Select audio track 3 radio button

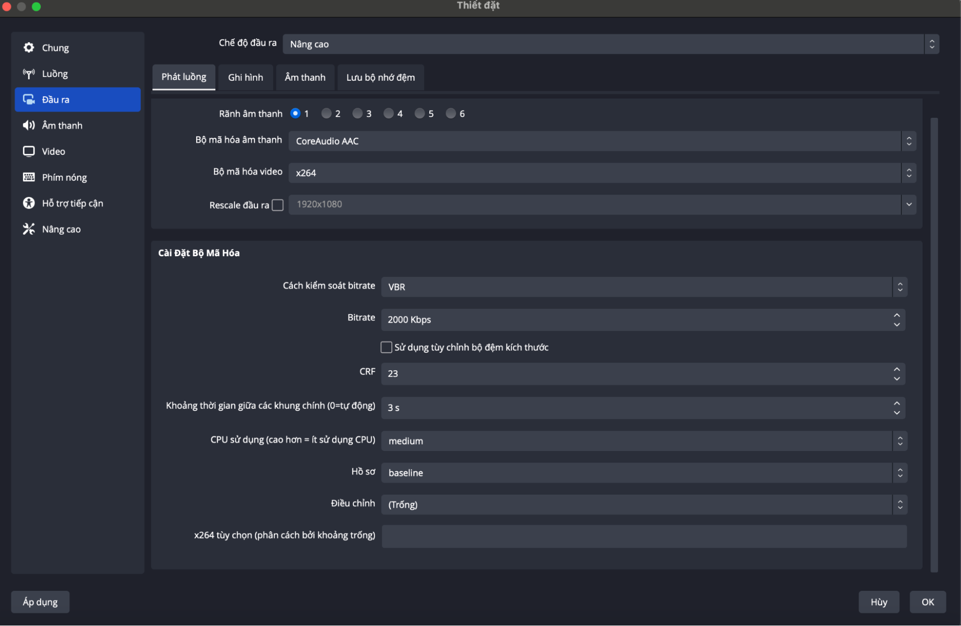point(357,113)
